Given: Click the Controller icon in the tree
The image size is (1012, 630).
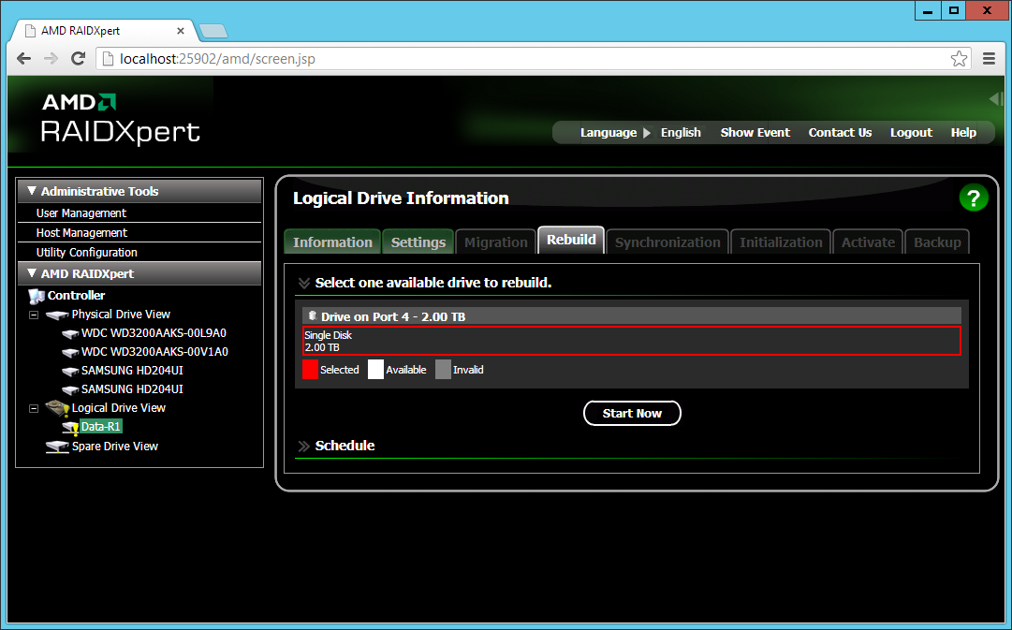Looking at the screenshot, I should [37, 297].
